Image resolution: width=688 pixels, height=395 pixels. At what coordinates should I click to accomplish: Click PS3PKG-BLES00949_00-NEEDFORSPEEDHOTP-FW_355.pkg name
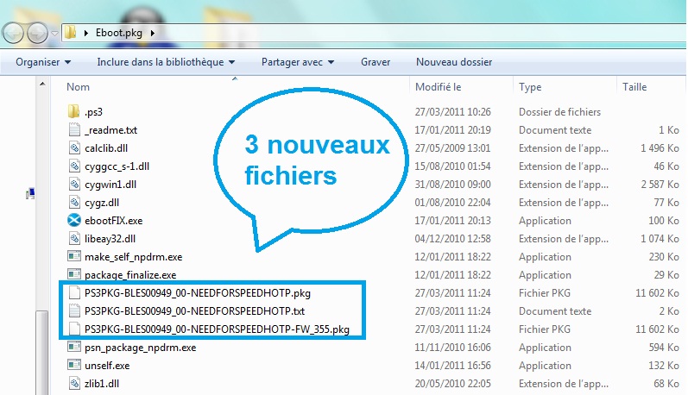(x=217, y=329)
